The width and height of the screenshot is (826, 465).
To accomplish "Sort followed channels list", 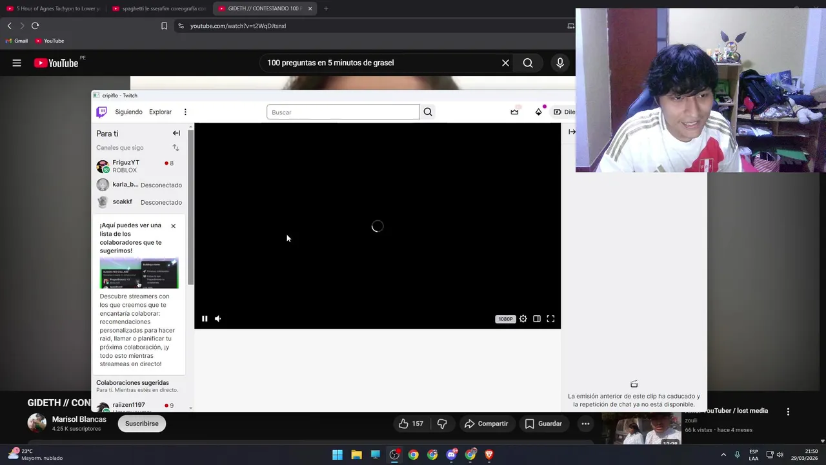I will [x=176, y=147].
